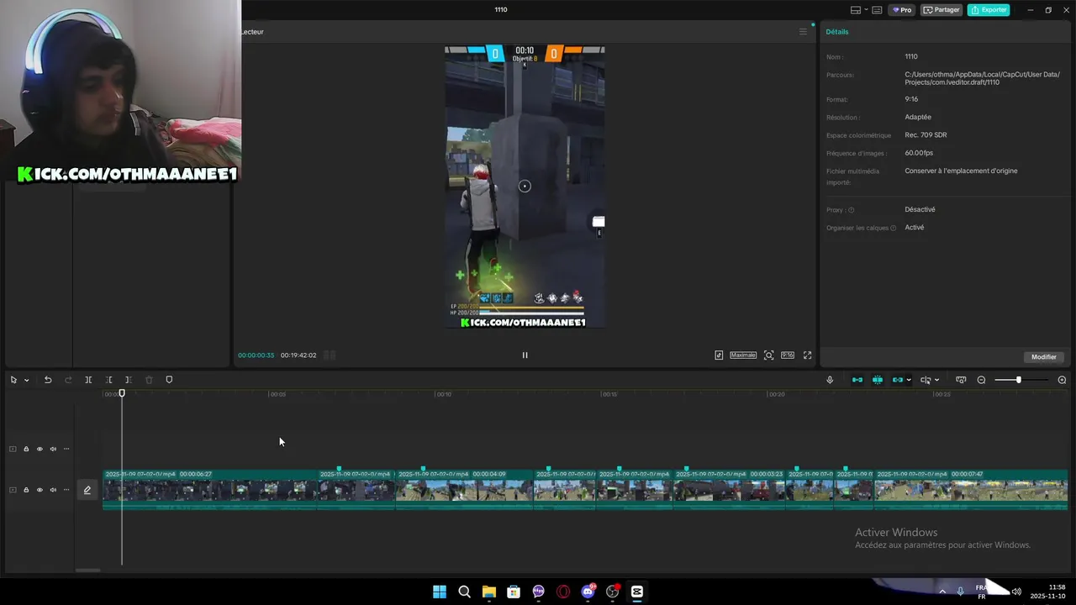Click the Partager button
The width and height of the screenshot is (1076, 605).
tap(941, 10)
